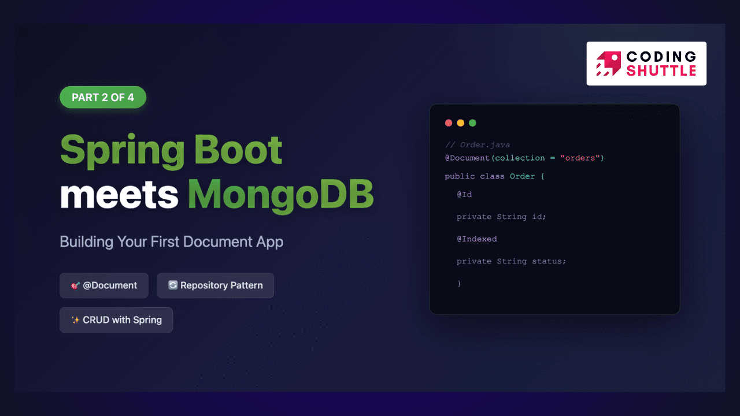Click the "private String status;" line
The width and height of the screenshot is (740, 416).
pyautogui.click(x=512, y=261)
